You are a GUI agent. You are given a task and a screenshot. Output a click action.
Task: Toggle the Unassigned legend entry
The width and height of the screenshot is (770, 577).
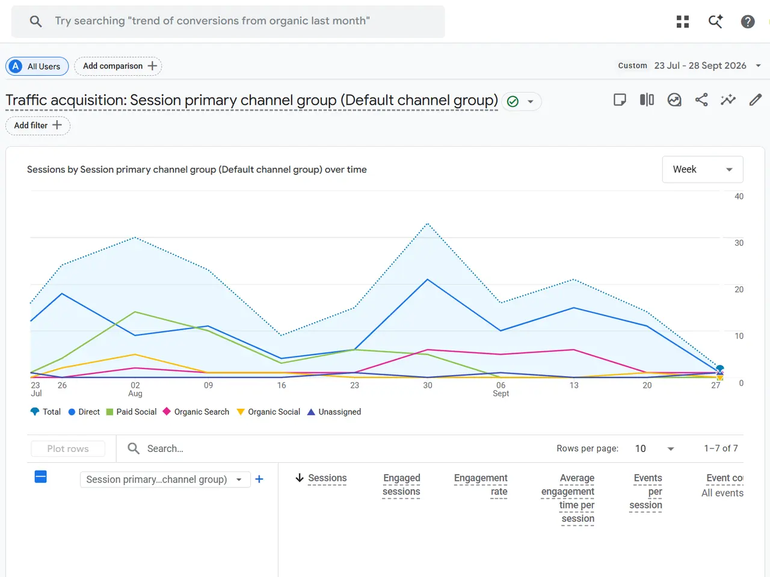tap(334, 412)
